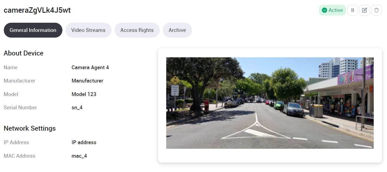
Task: Click the IP address value text
Action: coord(84,143)
